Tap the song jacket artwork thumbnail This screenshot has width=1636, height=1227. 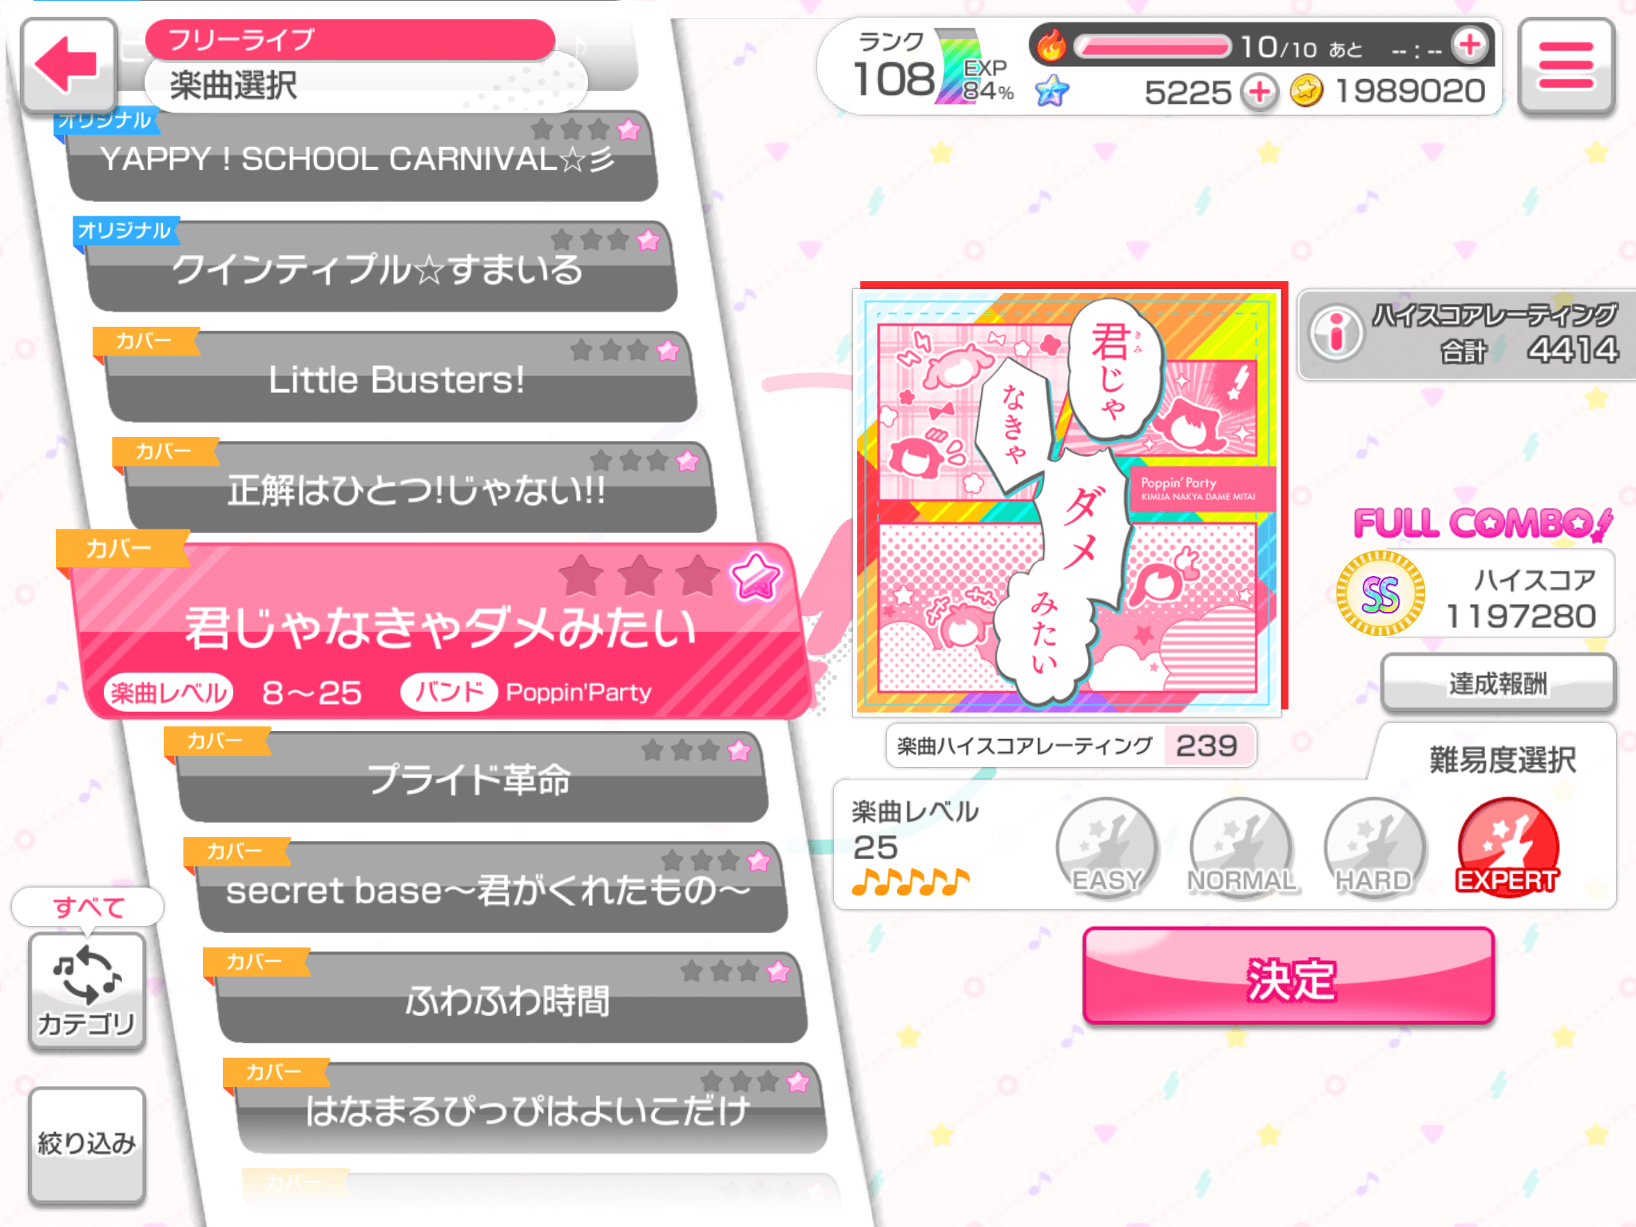1069,501
